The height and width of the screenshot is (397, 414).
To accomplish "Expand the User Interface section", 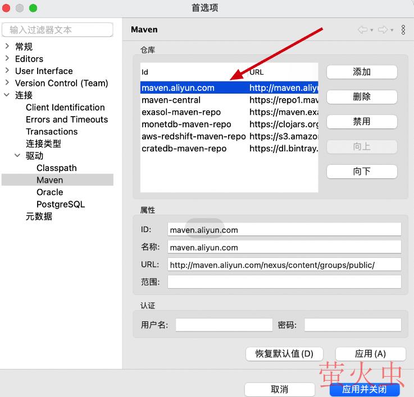I will [x=7, y=71].
